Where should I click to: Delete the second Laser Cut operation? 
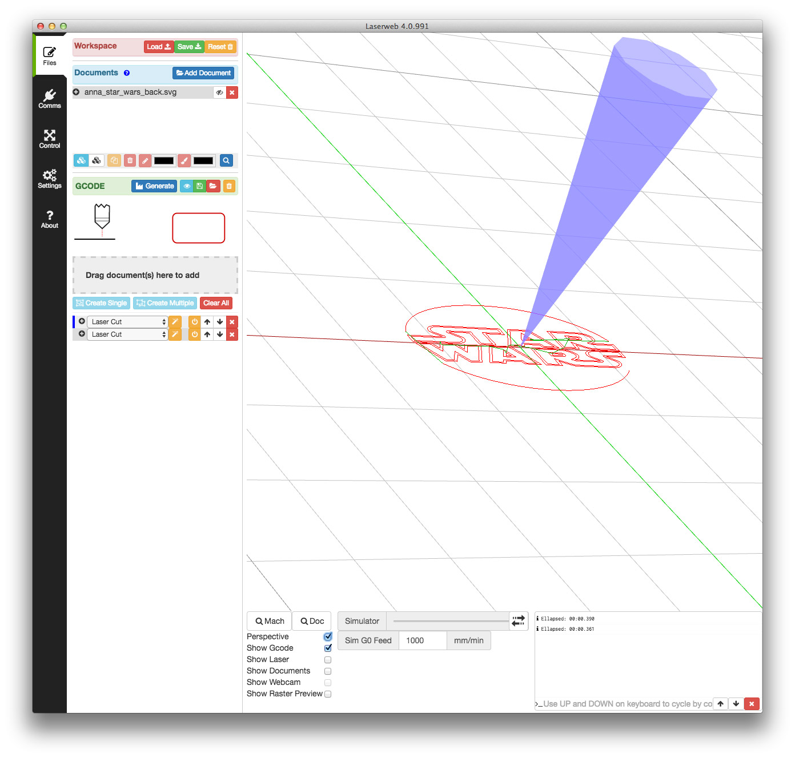232,334
